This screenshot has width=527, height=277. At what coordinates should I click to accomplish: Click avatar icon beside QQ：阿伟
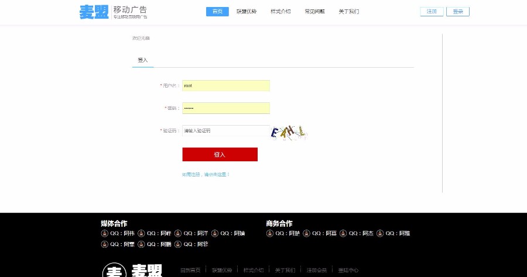[105, 233]
